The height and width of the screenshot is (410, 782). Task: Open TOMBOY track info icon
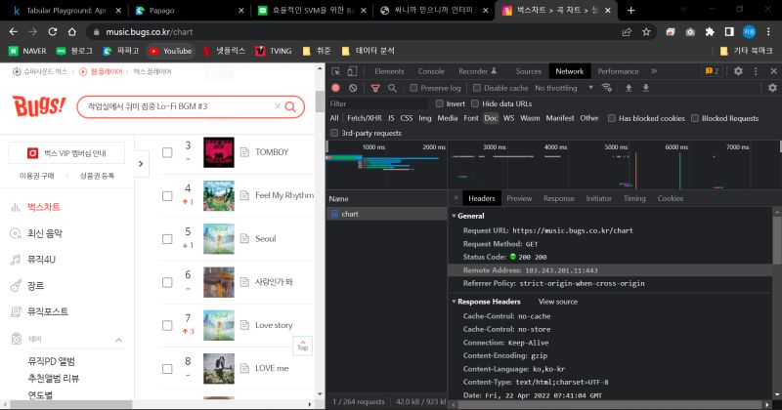[x=245, y=152]
